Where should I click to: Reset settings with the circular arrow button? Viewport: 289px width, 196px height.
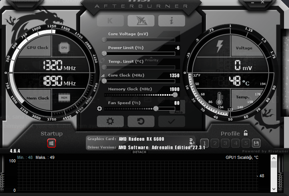click(x=141, y=121)
